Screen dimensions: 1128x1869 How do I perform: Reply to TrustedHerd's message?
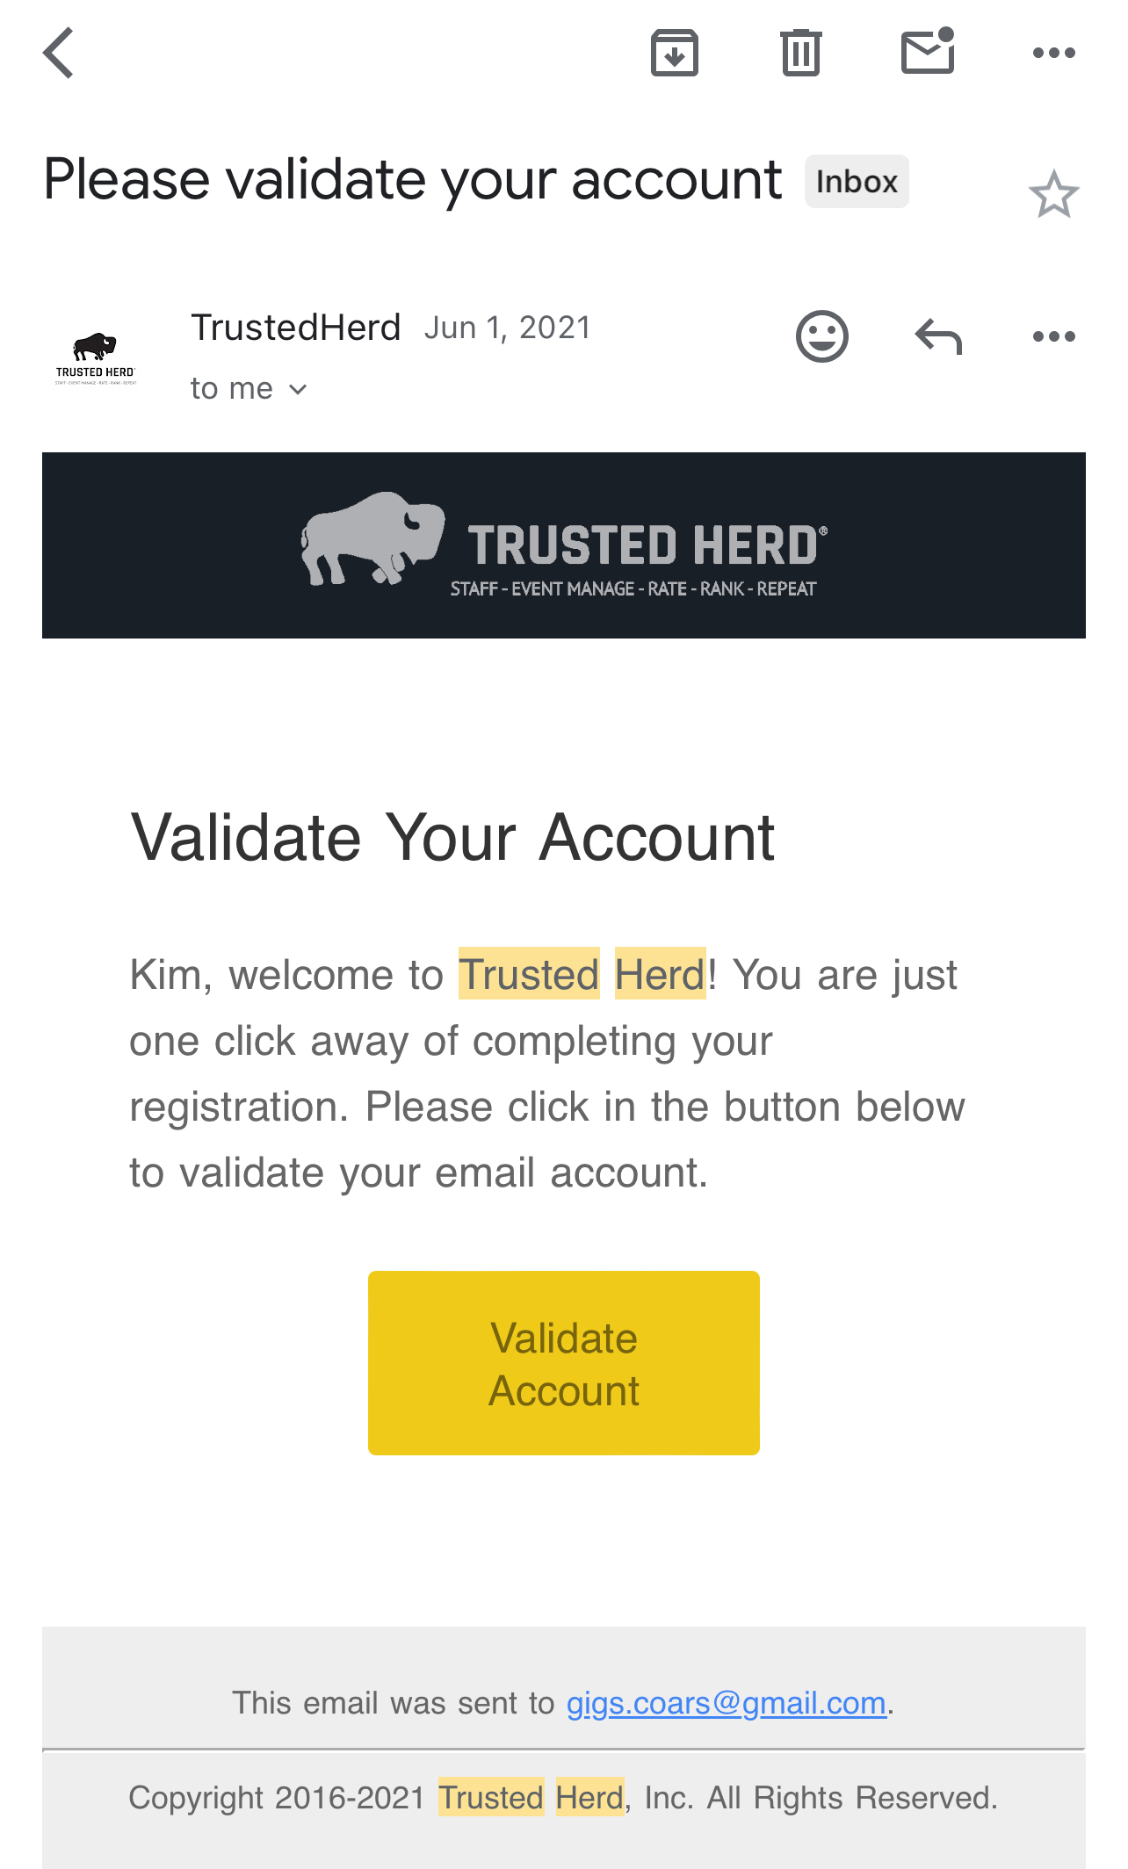tap(938, 336)
